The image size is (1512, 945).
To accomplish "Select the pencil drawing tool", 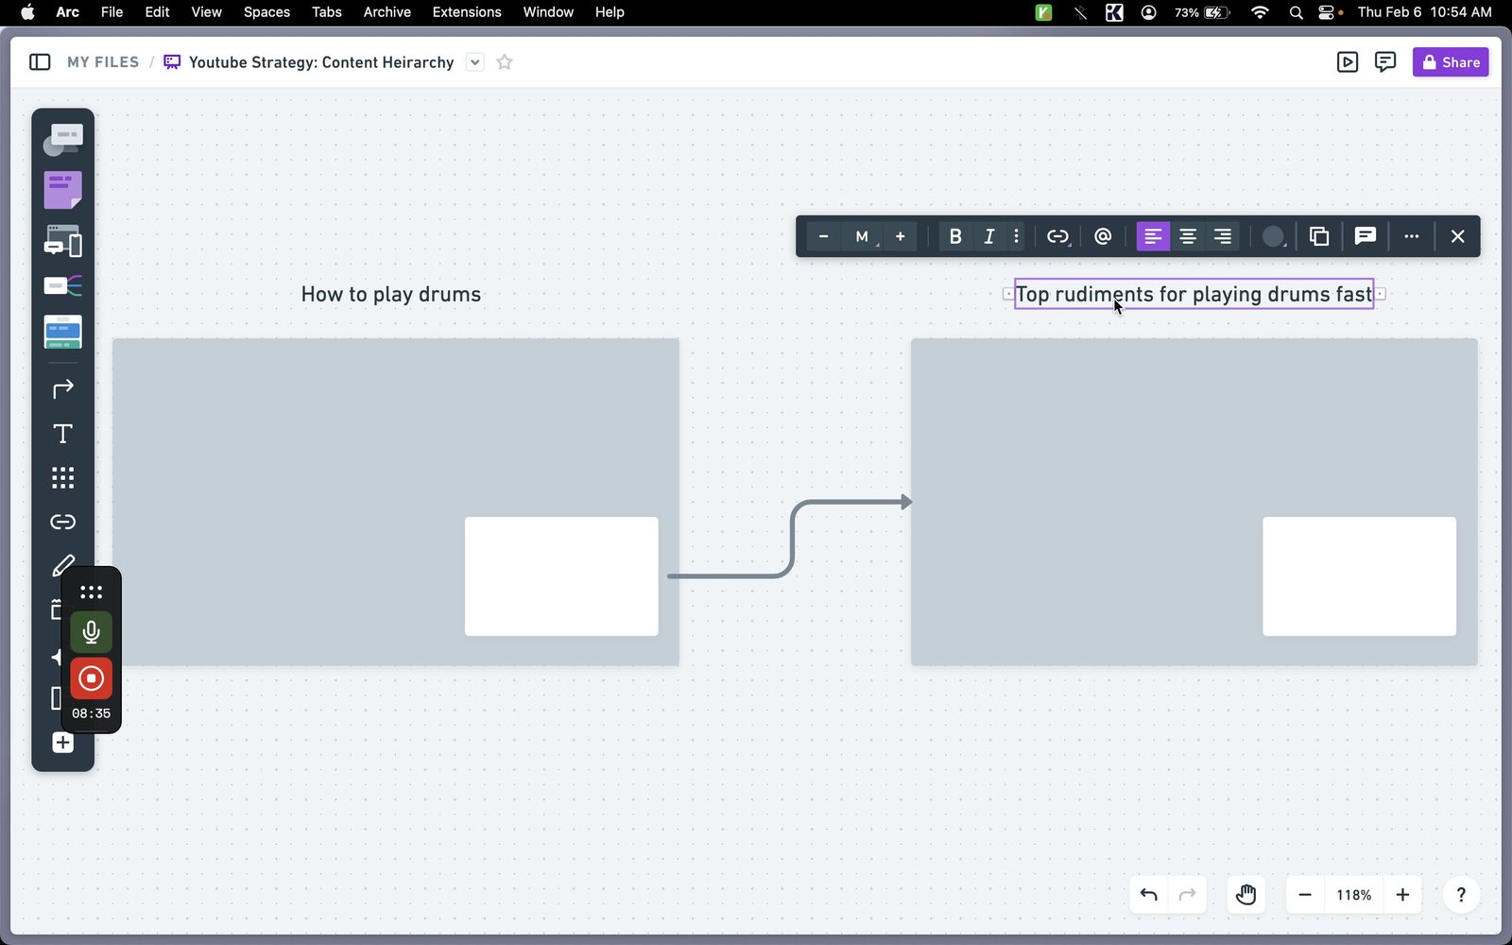I will [x=62, y=565].
